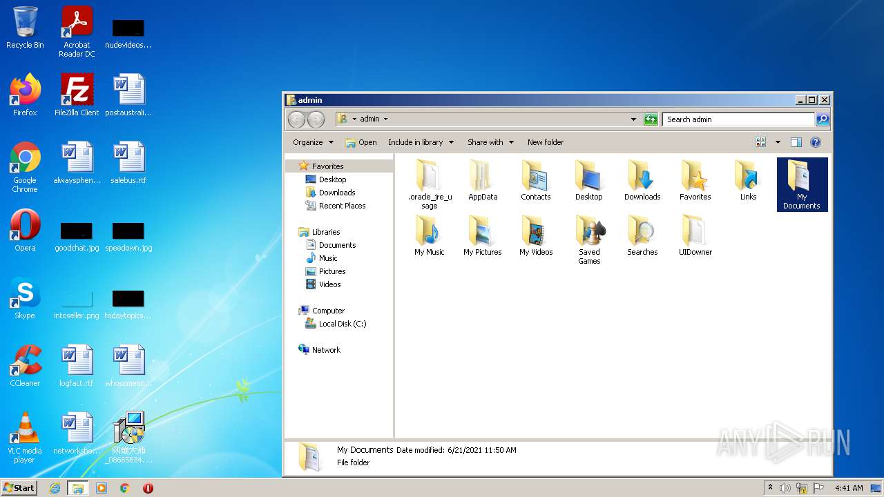Select the Favorites folder in file pane
The image size is (884, 497).
coord(695,181)
